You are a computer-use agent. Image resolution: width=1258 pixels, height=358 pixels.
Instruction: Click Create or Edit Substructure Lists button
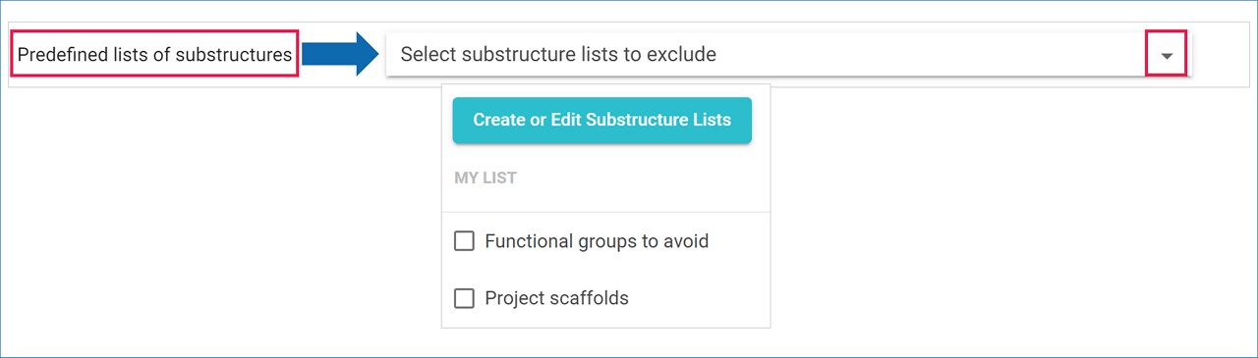[x=602, y=121]
